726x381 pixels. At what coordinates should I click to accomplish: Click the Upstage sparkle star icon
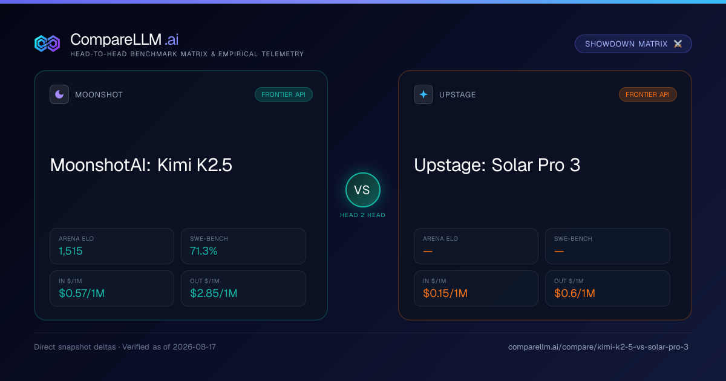point(423,94)
